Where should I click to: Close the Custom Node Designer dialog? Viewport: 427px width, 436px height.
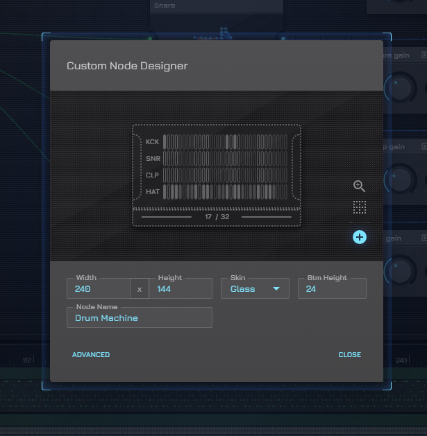point(349,355)
